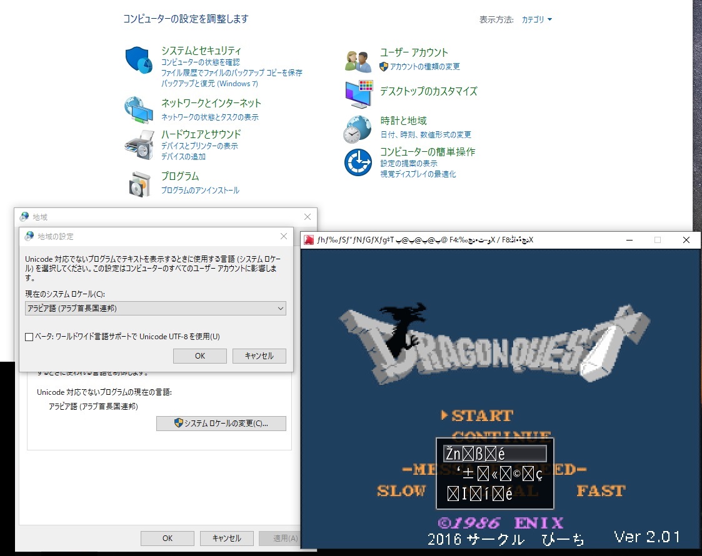Click the Hardware and Sound printer icon
The image size is (702, 556).
pyautogui.click(x=139, y=145)
